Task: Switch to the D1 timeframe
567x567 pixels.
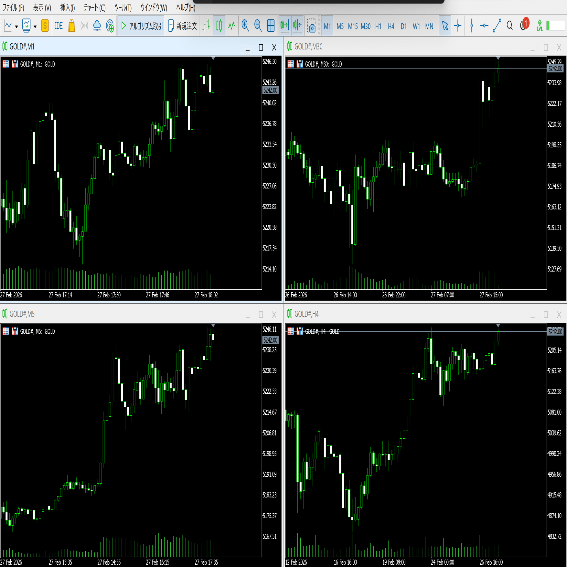Action: click(x=403, y=26)
